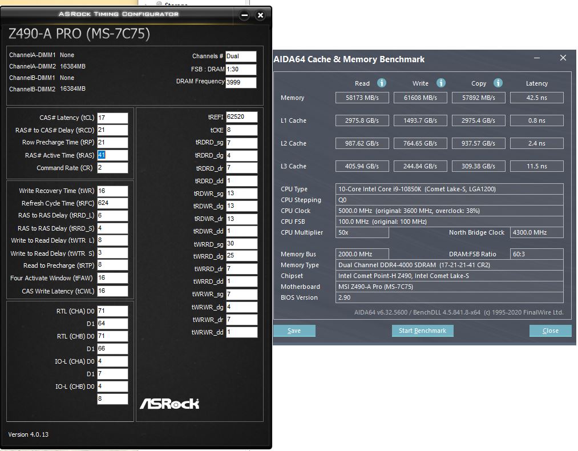Click the tRRD_S value field

112,228
